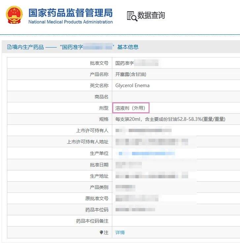The image size is (240, 245).
Task: Select the 药品本位码备注 label
Action: point(92,221)
